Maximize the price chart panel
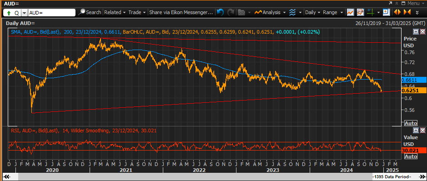The width and height of the screenshot is (427, 181). click(x=416, y=31)
